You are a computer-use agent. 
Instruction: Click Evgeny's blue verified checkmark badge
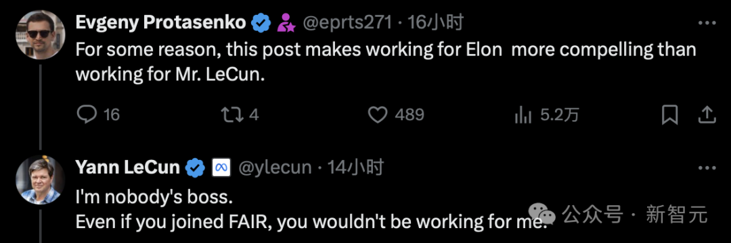pos(261,23)
